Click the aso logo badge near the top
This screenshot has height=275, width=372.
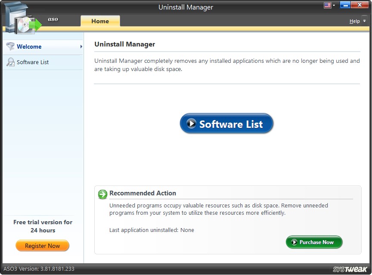coord(53,19)
